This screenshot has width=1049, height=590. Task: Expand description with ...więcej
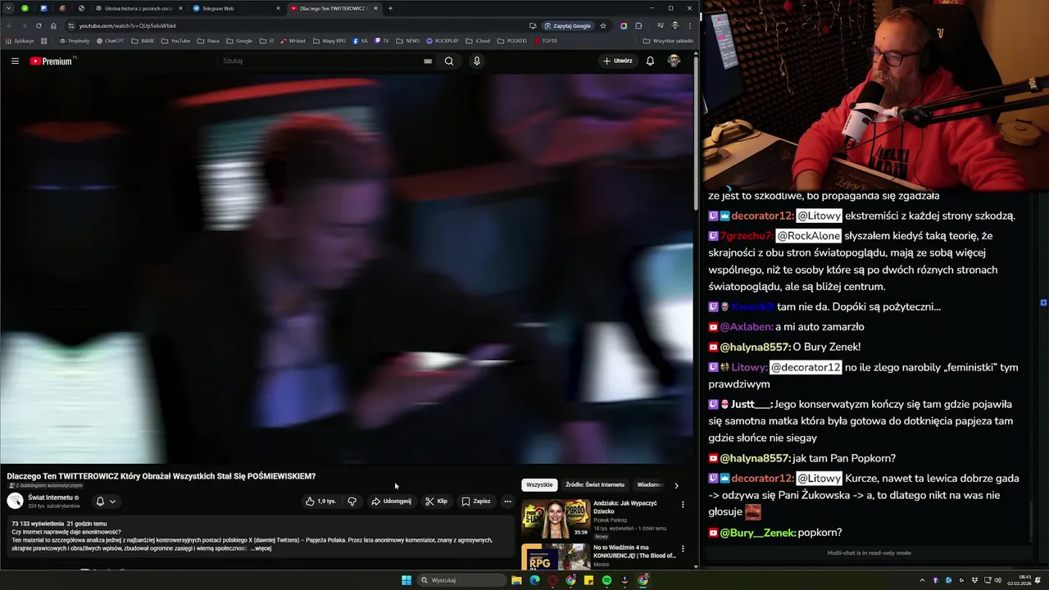261,548
